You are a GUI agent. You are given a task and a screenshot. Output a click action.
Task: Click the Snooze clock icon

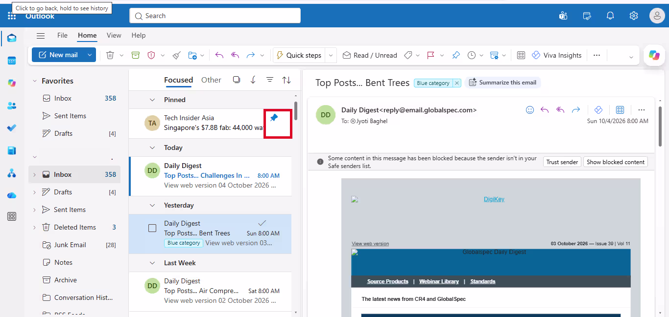[x=472, y=55]
